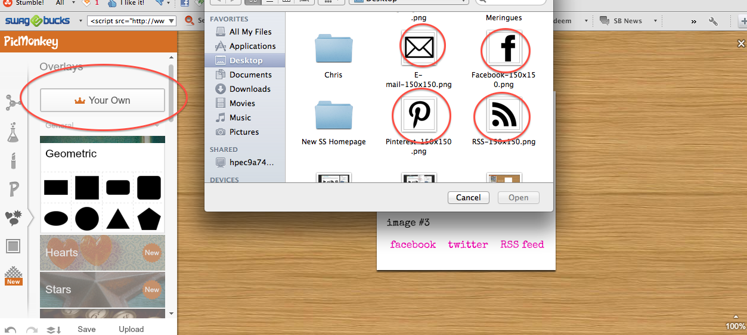Screen dimensions: 747x335
Task: Click the redo arrow icon
Action: (31, 330)
